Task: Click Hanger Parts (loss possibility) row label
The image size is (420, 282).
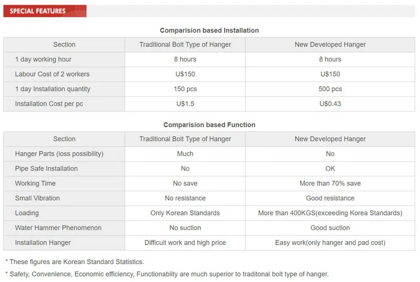Action: (x=59, y=154)
